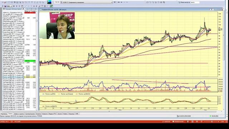Click the magnifier icon beside instrument search
This screenshot has height=129, width=229.
[x=179, y=3]
